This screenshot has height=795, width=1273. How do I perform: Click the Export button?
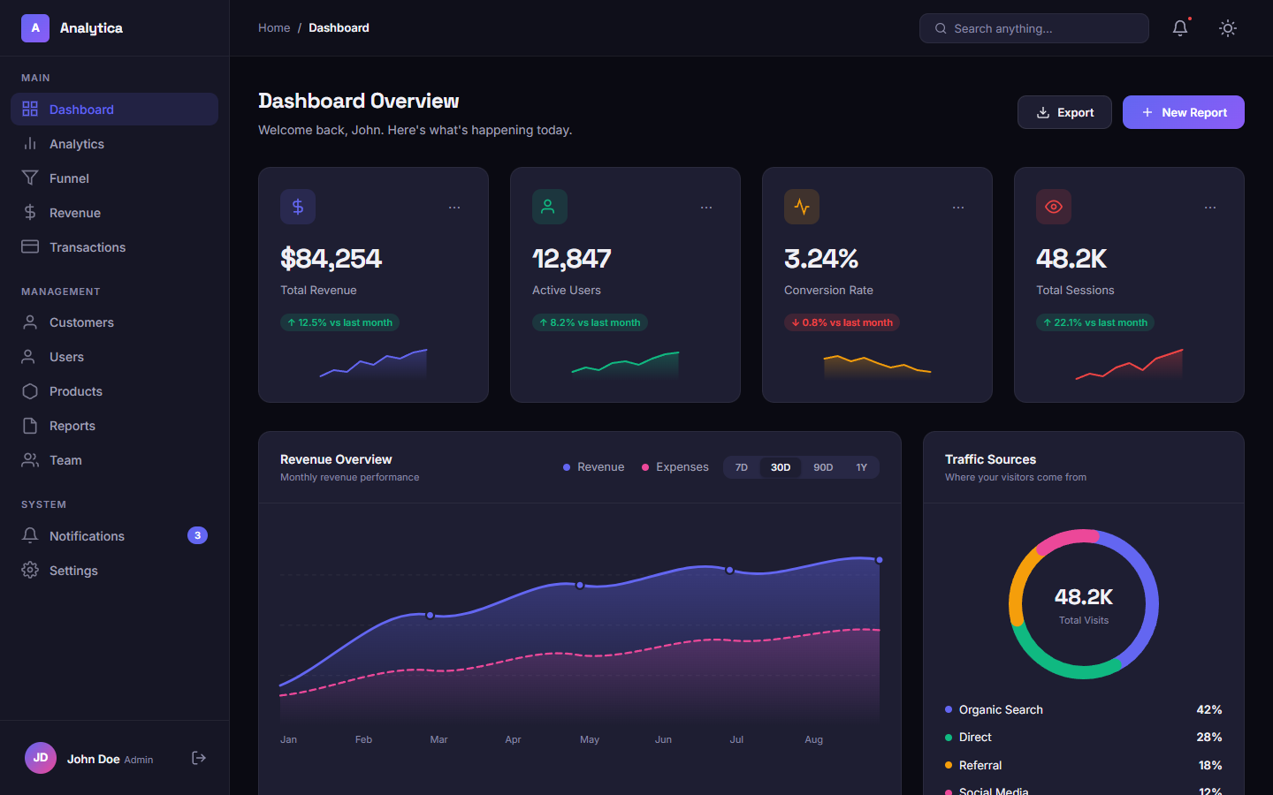1064,112
